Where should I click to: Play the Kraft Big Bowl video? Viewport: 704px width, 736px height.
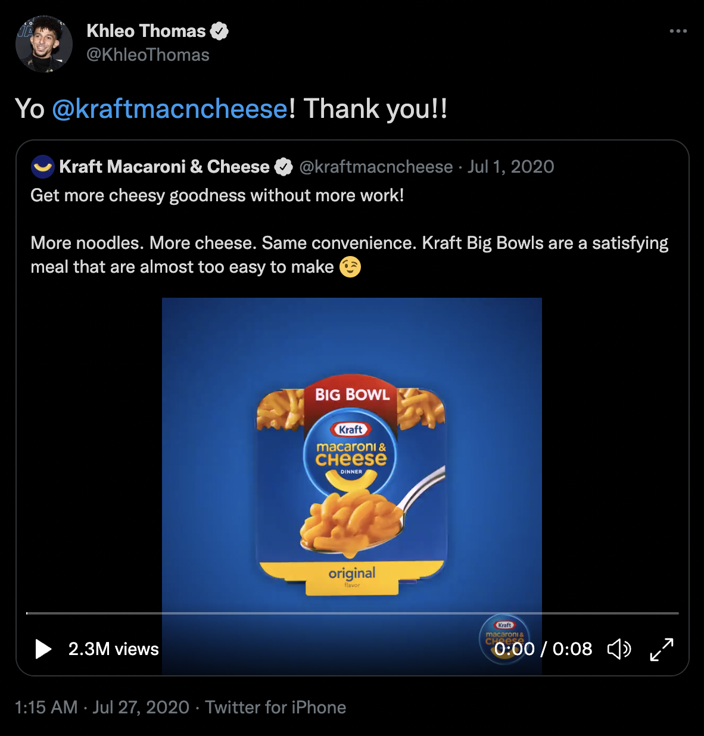tap(43, 648)
